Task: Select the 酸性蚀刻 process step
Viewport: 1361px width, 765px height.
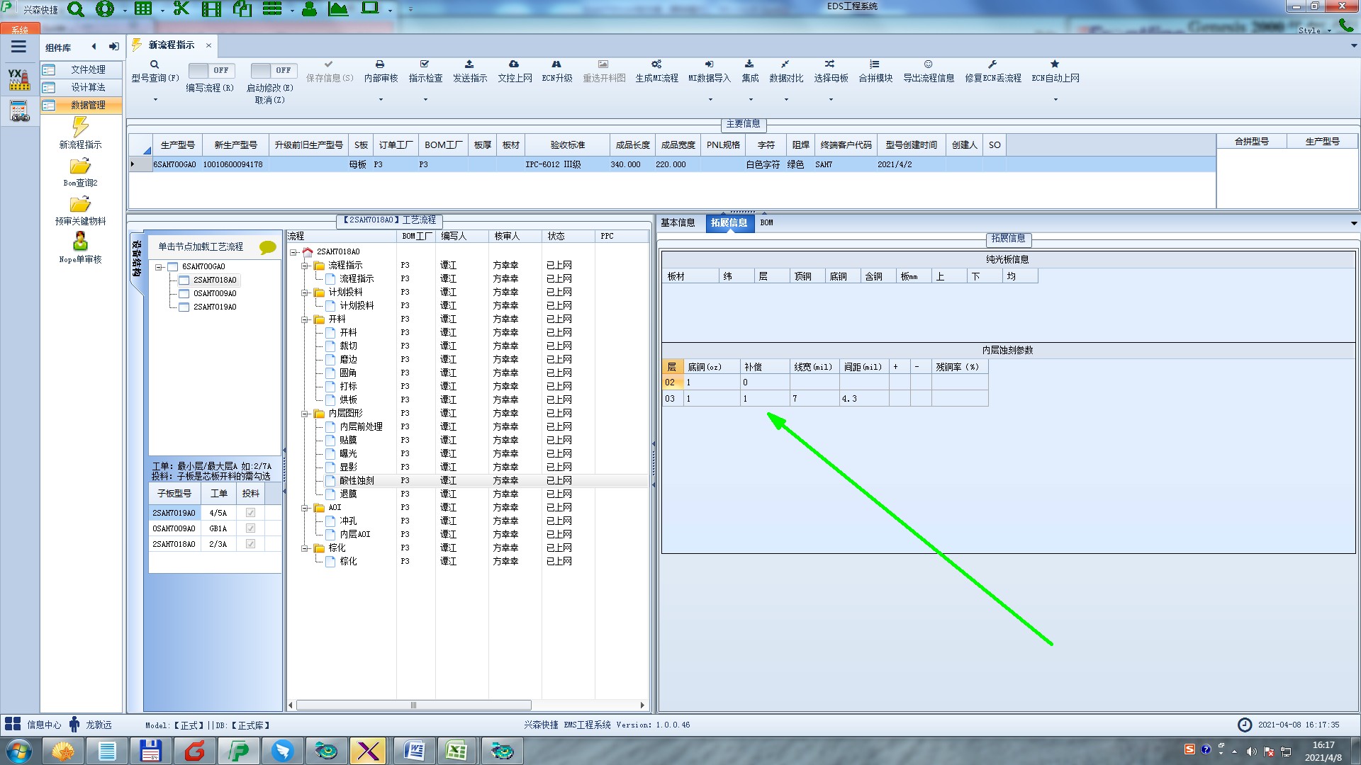Action: (357, 480)
